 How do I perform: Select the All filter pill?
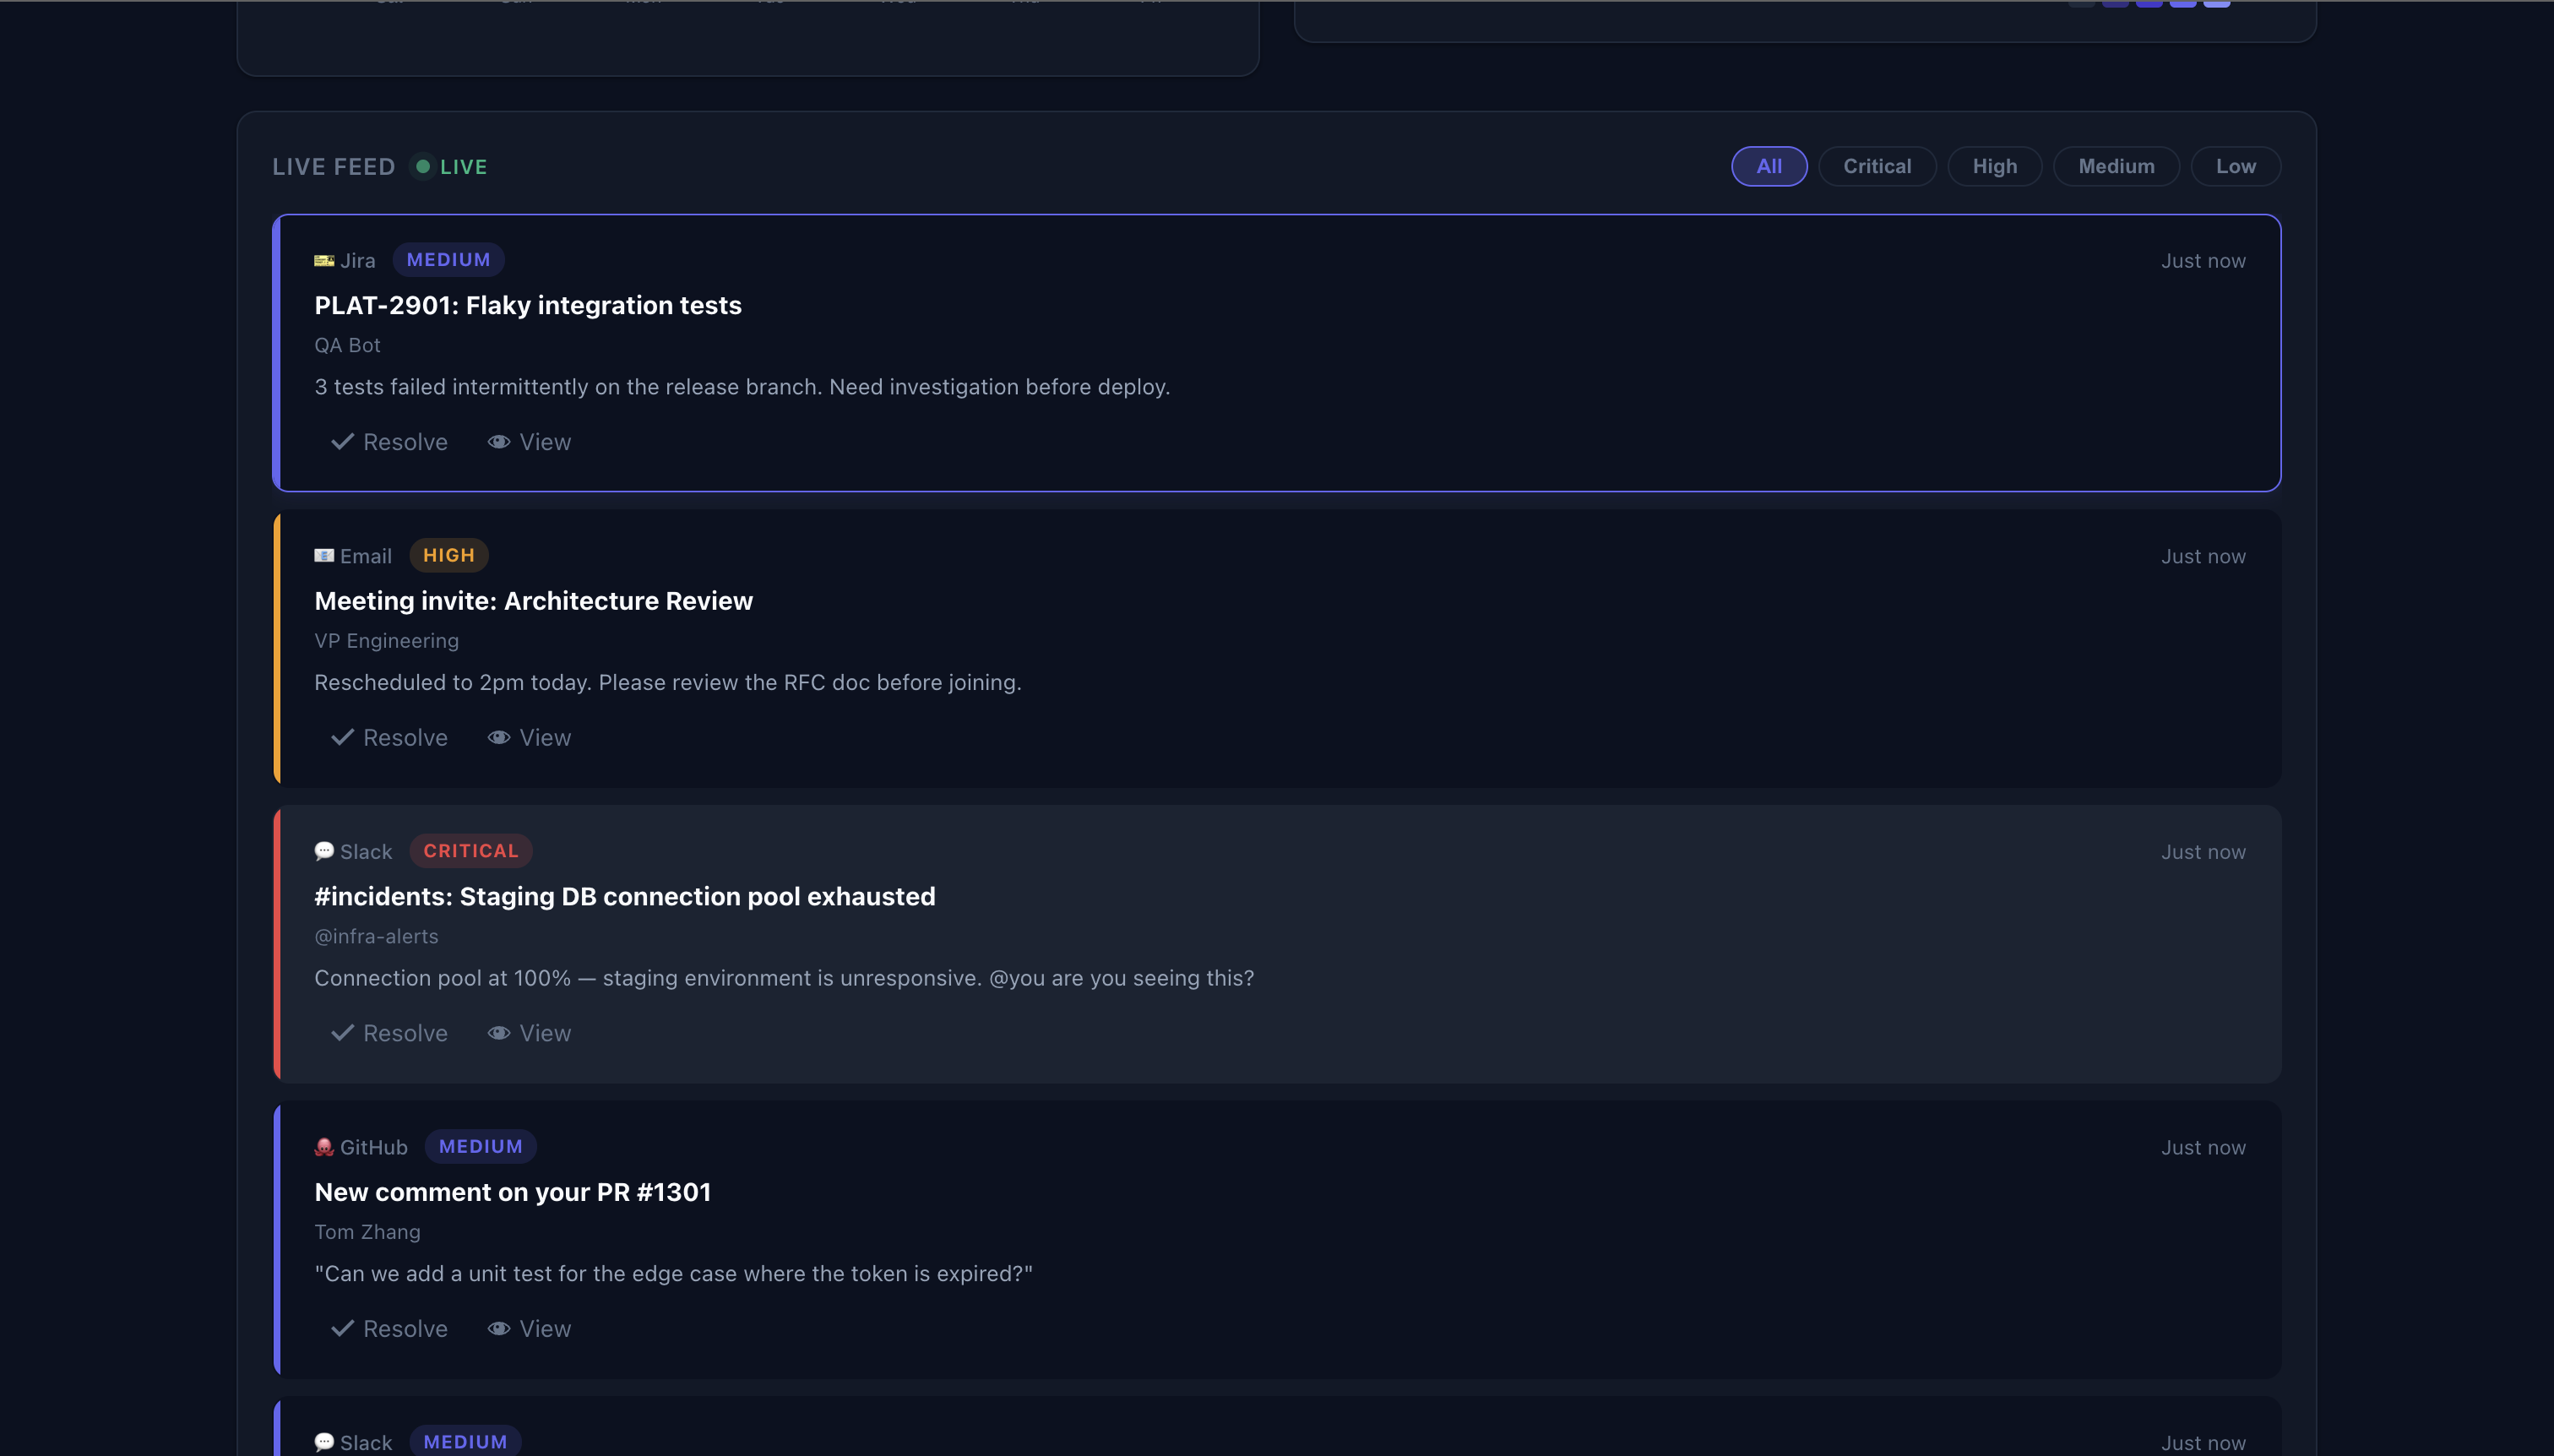tap(1768, 167)
